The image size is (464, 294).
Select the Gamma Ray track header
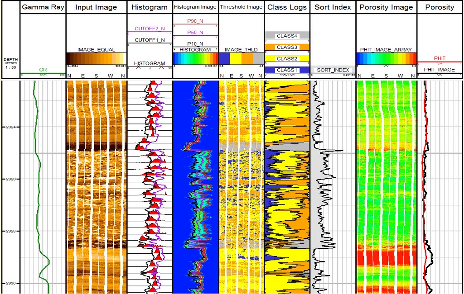coord(43,7)
